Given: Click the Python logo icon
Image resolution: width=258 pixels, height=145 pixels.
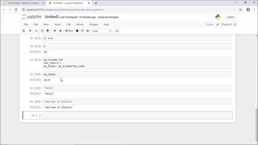Looking at the screenshot, I should pyautogui.click(x=218, y=17).
